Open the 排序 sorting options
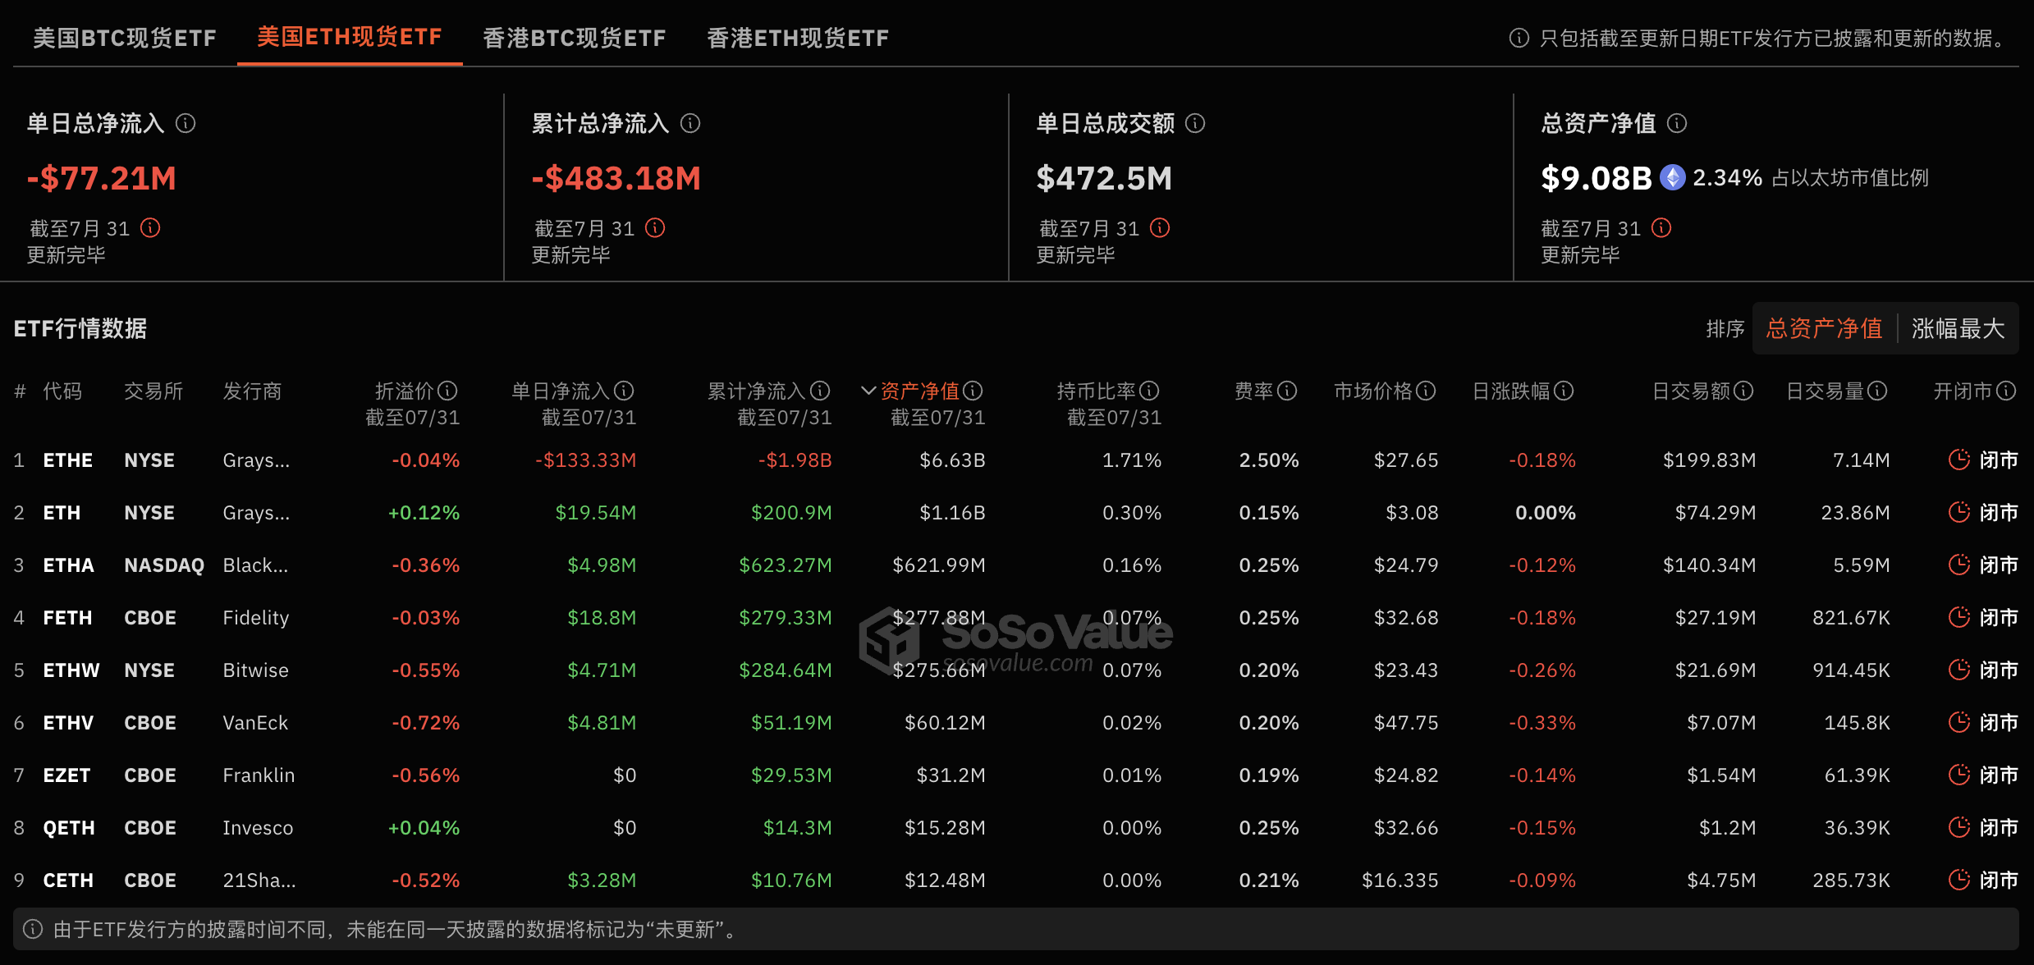This screenshot has height=965, width=2034. tap(1725, 327)
